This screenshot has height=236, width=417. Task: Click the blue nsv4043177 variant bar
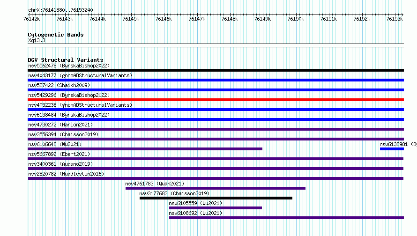coord(216,80)
